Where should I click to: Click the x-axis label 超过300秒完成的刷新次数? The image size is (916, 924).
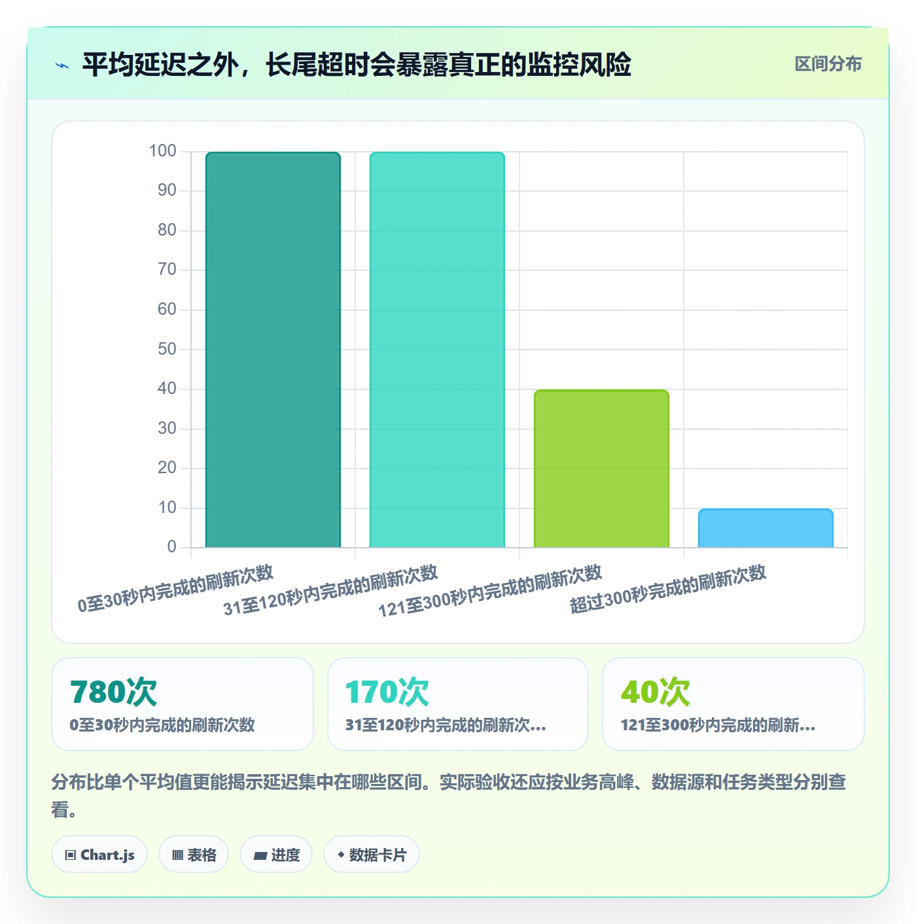pos(668,588)
